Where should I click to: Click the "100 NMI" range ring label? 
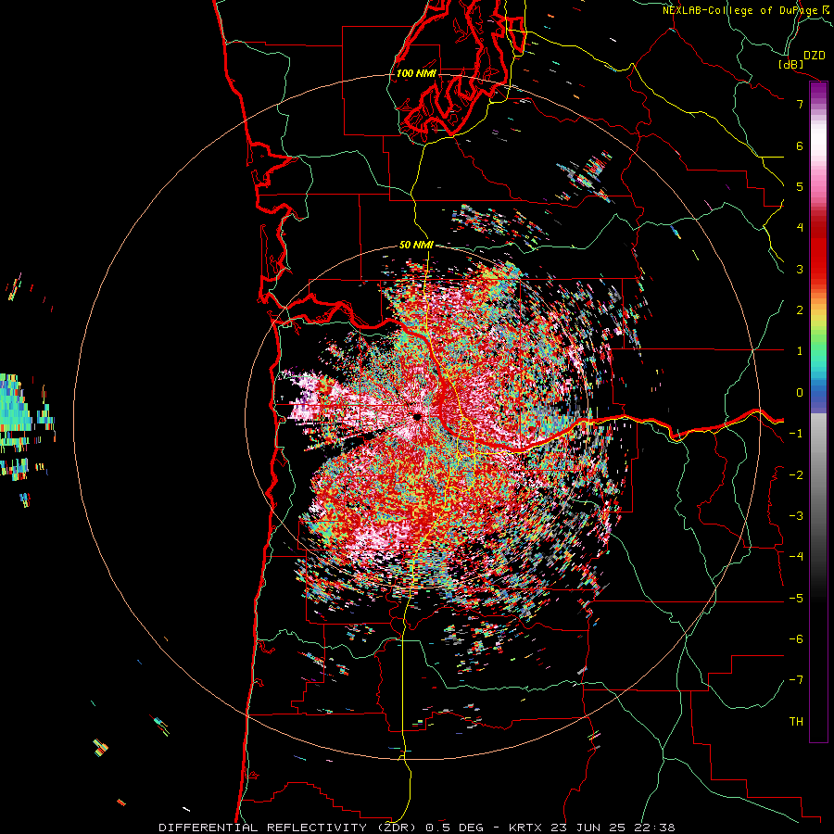point(416,73)
